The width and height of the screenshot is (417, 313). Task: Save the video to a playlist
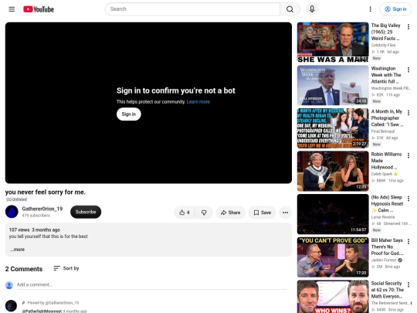point(263,213)
